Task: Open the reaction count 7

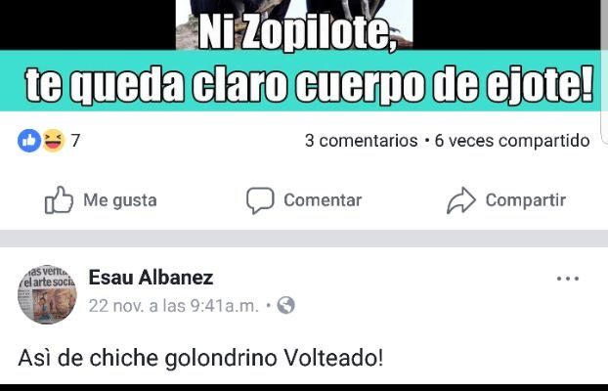Action: pos(75,141)
